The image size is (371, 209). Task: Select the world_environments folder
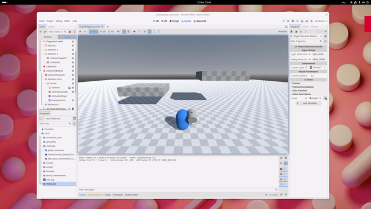56,175
